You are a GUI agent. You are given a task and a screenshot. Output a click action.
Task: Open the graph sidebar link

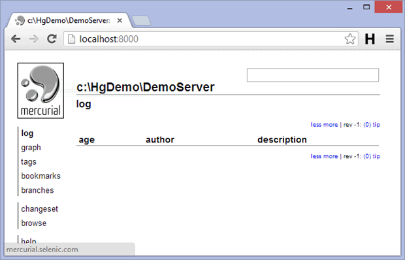click(x=31, y=148)
